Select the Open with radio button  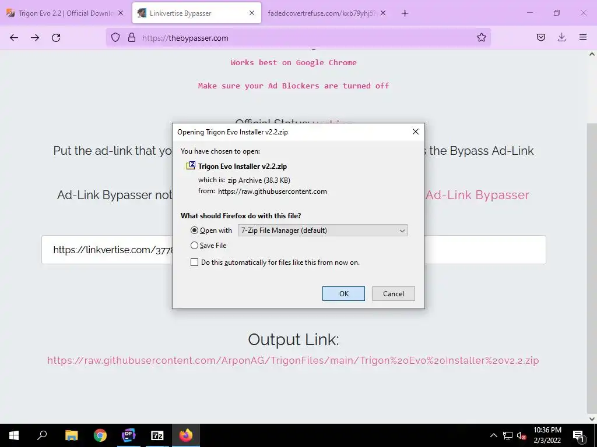[x=194, y=230]
